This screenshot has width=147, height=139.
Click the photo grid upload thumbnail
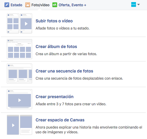click(13, 23)
